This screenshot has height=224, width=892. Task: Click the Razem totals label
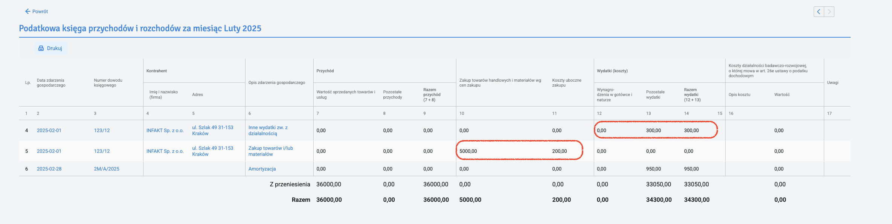pos(301,200)
